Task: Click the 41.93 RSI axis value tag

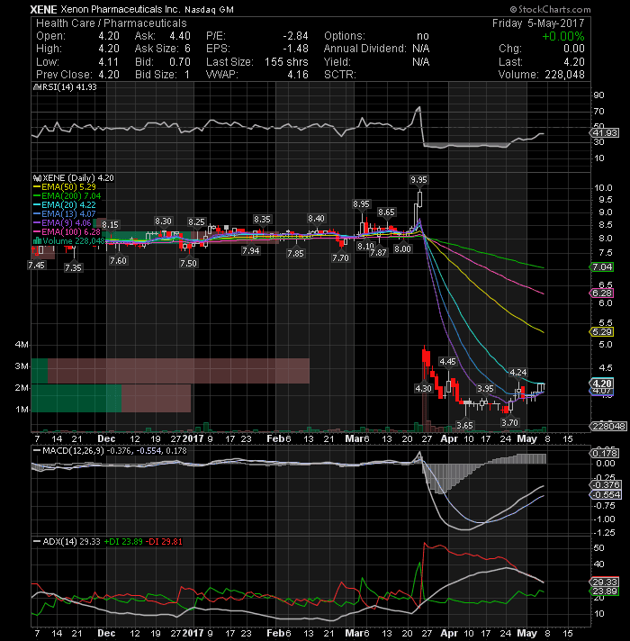Action: (605, 133)
